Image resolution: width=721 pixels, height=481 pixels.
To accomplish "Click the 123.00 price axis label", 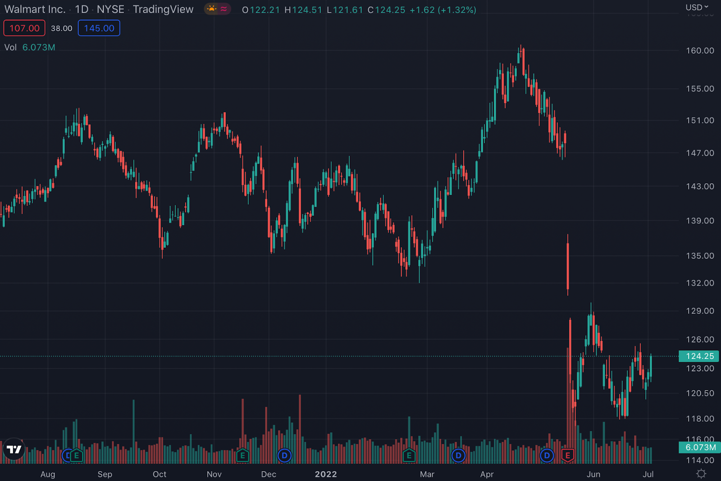I will pyautogui.click(x=700, y=368).
